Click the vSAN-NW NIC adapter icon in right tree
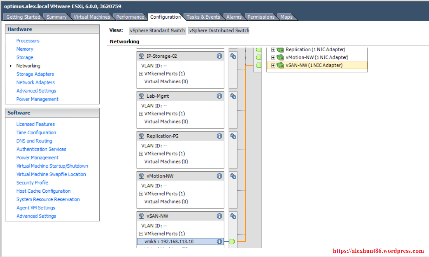Image resolution: width=429 pixels, height=257 pixels. [280, 65]
